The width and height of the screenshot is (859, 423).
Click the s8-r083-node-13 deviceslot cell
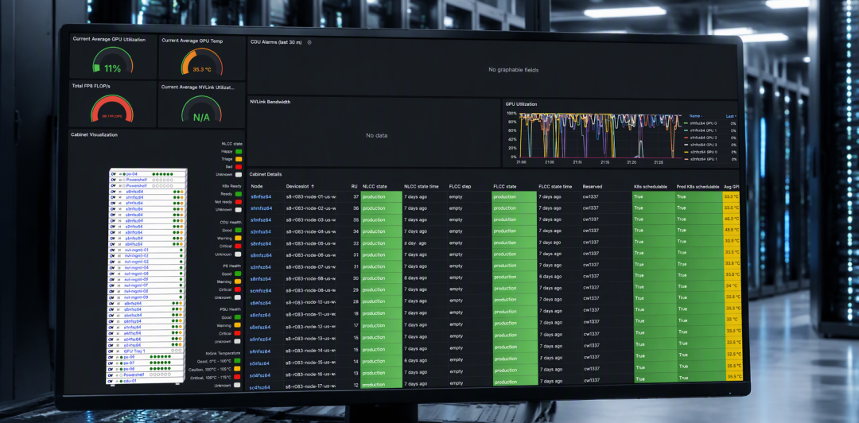310,337
